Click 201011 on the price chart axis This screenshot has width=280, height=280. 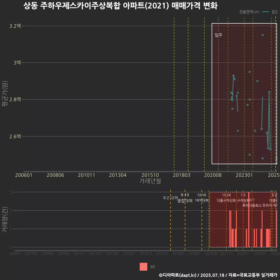click(x=86, y=175)
